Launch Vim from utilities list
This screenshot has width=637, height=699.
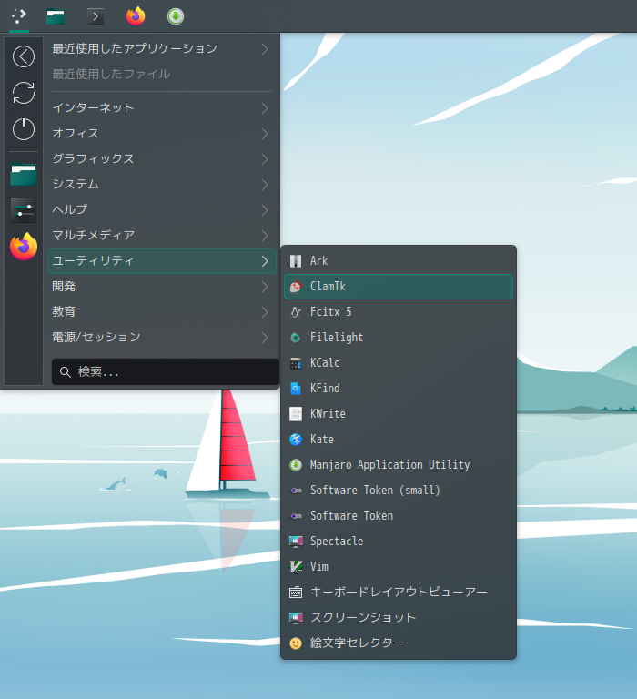tap(399, 567)
